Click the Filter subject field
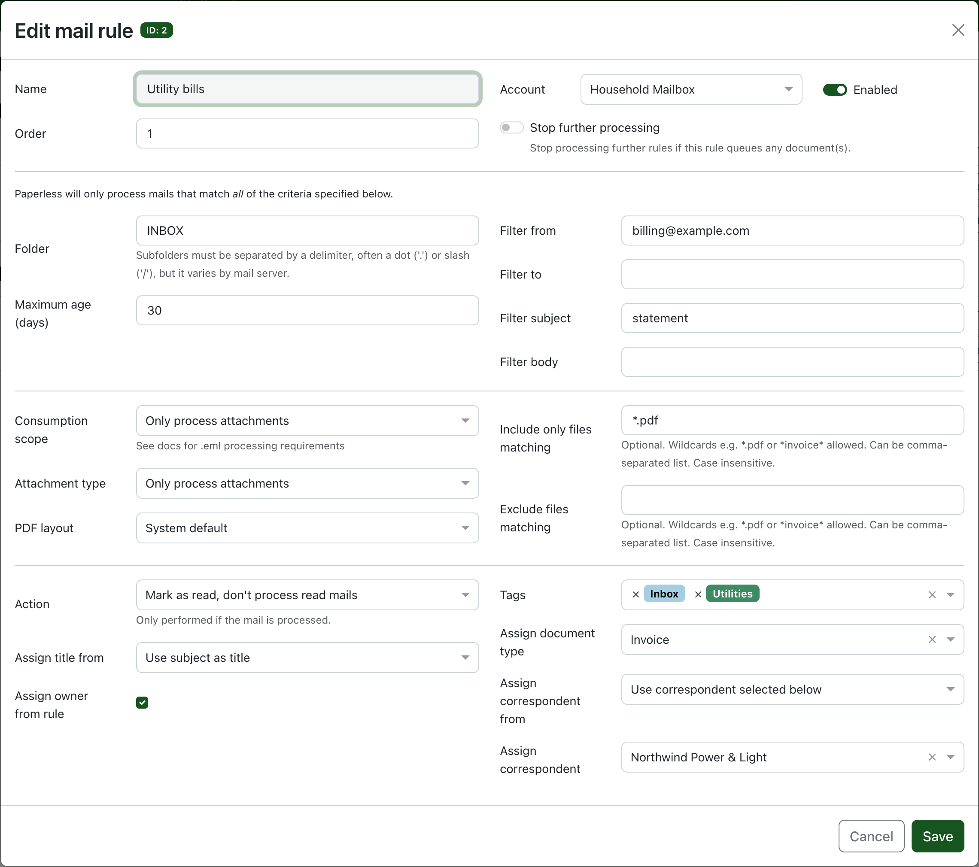Viewport: 979px width, 867px height. (792, 318)
